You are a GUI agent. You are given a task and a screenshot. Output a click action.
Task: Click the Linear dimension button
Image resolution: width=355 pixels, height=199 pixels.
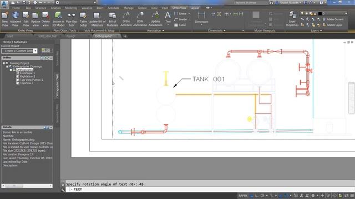[x=181, y=13]
